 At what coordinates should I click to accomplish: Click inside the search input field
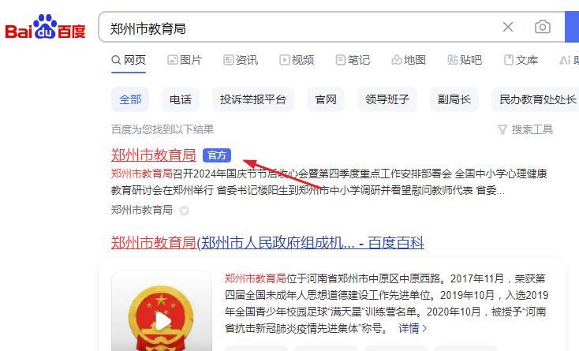click(x=299, y=28)
